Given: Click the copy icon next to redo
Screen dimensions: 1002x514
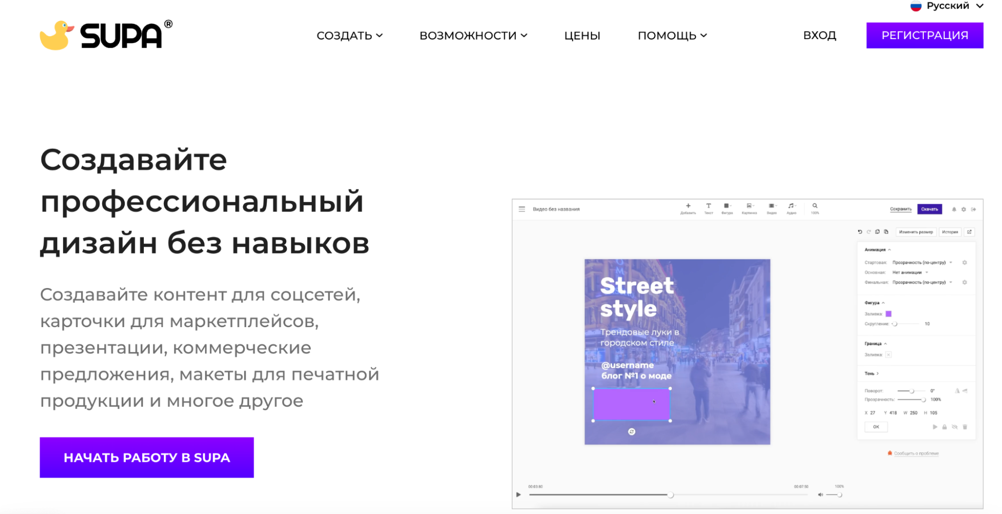Looking at the screenshot, I should coord(877,232).
